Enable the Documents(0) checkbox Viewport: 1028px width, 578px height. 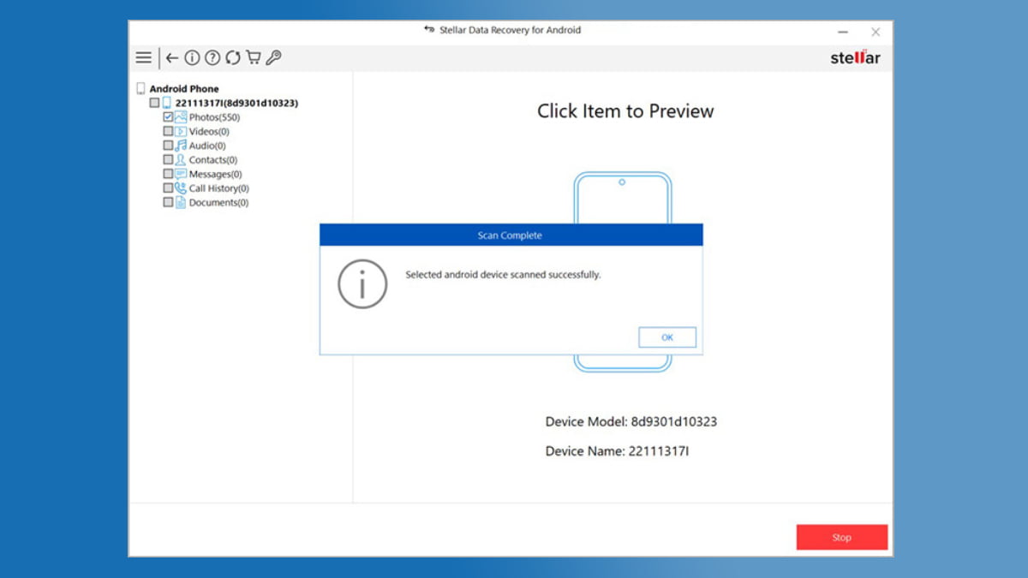pyautogui.click(x=168, y=203)
